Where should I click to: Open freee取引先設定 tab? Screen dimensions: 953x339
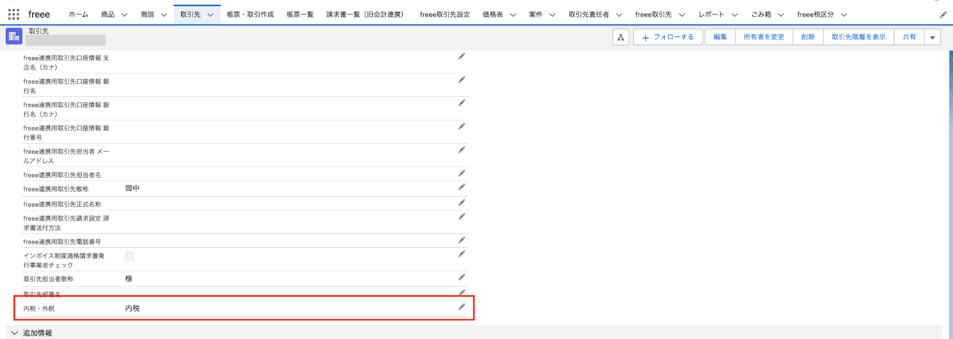tap(444, 14)
